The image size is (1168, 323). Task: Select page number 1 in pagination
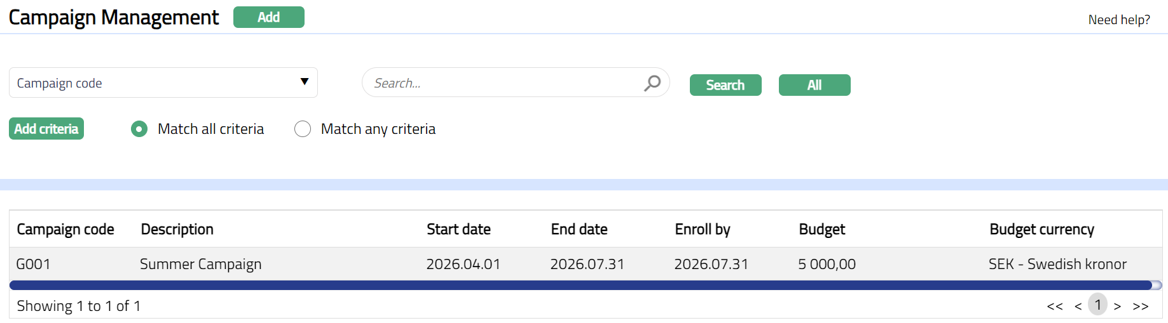pos(1097,305)
